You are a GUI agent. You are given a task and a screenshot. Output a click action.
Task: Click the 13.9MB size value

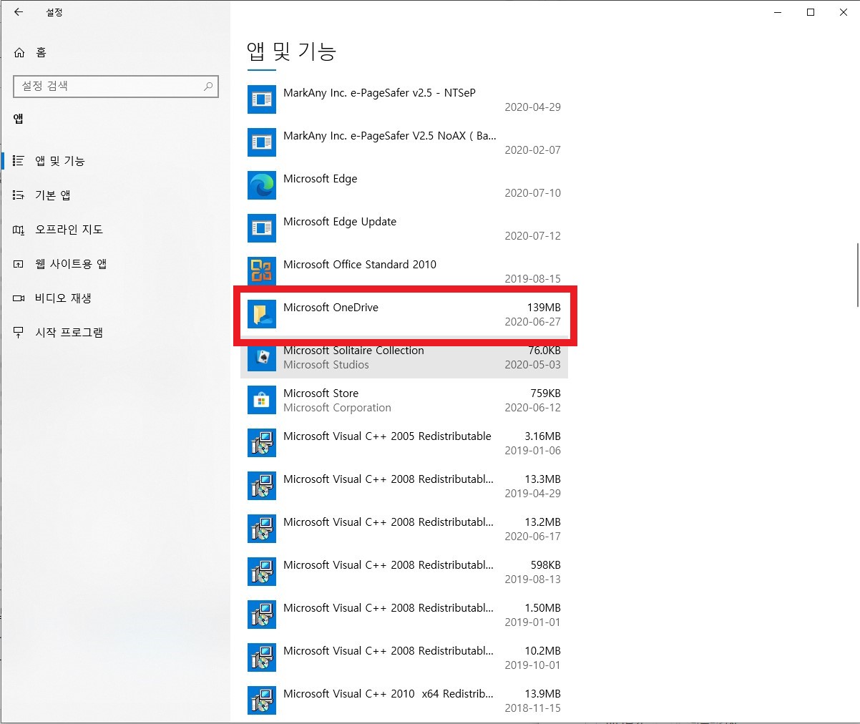[x=542, y=694]
